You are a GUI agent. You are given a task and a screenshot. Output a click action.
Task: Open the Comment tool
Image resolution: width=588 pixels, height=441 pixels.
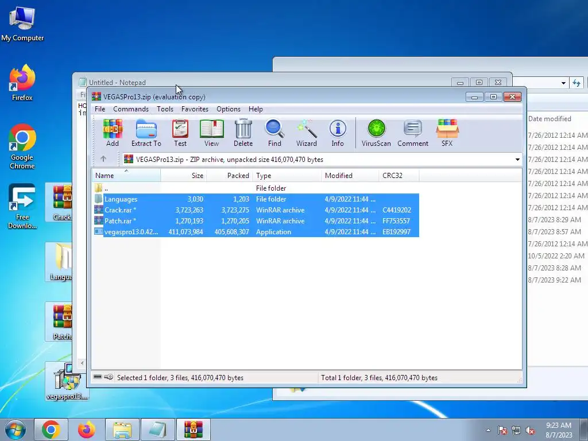pos(413,133)
